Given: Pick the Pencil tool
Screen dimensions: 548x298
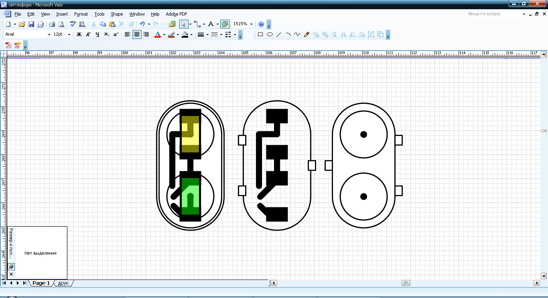Looking at the screenshot, I should coord(307,34).
